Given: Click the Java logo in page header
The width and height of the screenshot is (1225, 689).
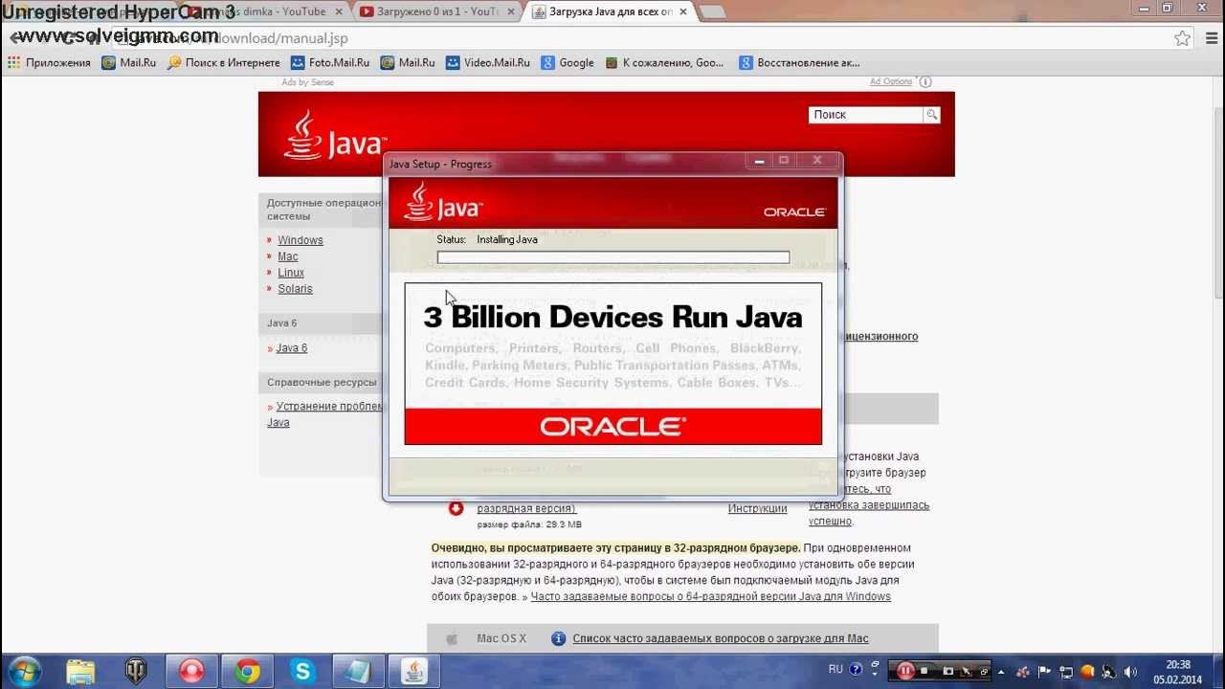Looking at the screenshot, I should tap(335, 136).
